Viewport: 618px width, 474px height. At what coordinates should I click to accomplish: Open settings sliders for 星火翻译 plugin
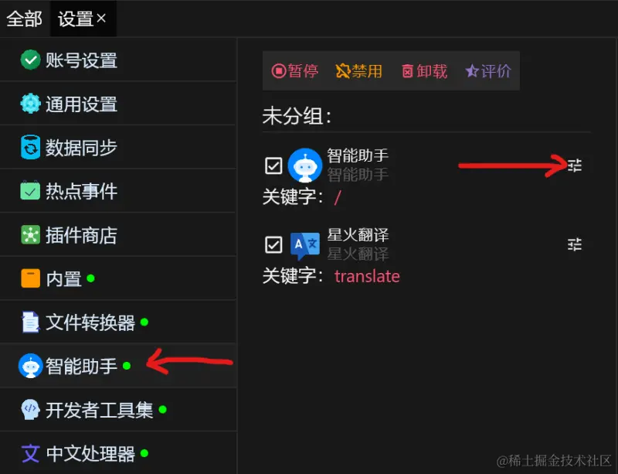tap(575, 244)
